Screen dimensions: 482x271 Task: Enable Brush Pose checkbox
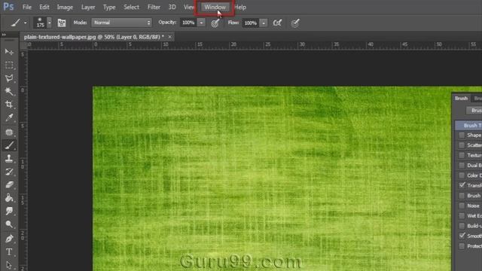tap(462, 196)
